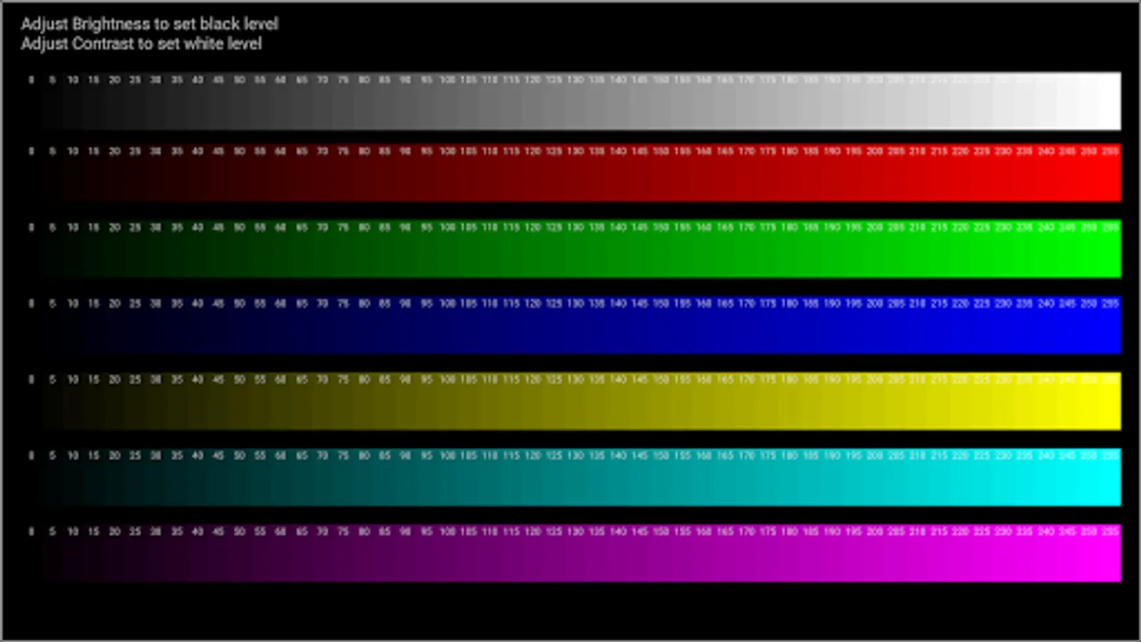Select the brightest green step labeled 255

(x=1110, y=249)
